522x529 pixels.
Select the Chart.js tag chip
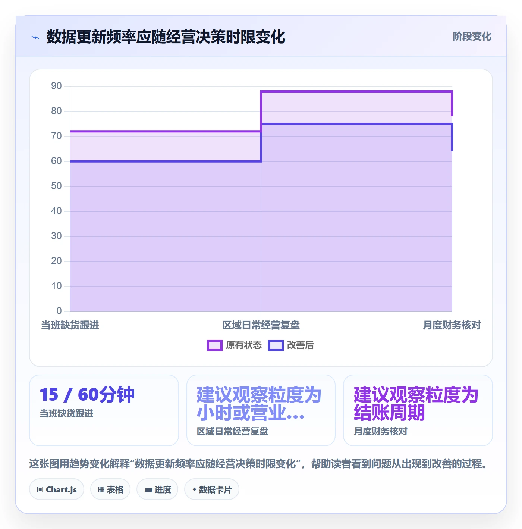(x=57, y=489)
